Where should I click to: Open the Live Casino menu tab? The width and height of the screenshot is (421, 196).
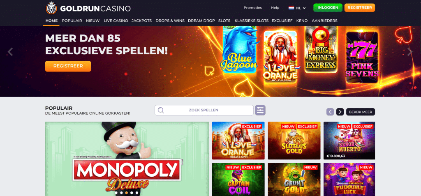(x=116, y=21)
